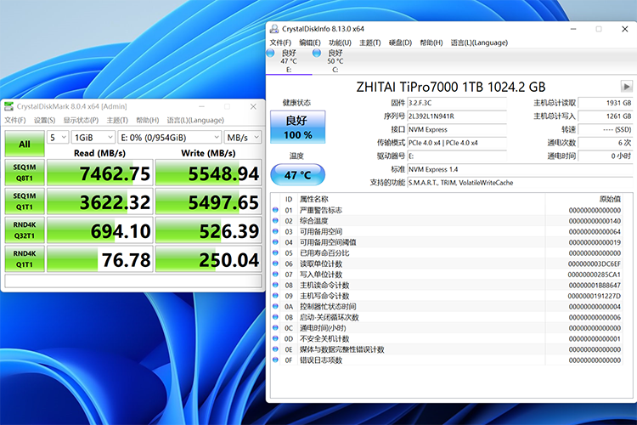Open CrystalDiskMark 语言(L)(Language) menu
Screen dimensions: 637x425
[x=195, y=120]
